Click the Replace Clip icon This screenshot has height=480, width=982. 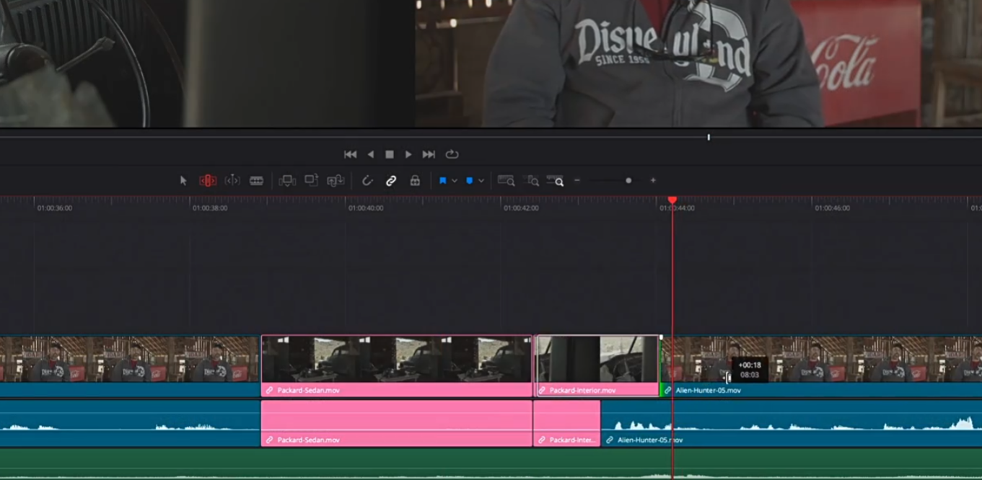[336, 181]
